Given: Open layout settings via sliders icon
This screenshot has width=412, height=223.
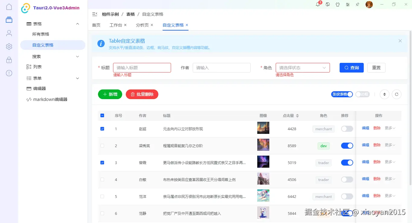Looking at the screenshot, I should 347,5.
